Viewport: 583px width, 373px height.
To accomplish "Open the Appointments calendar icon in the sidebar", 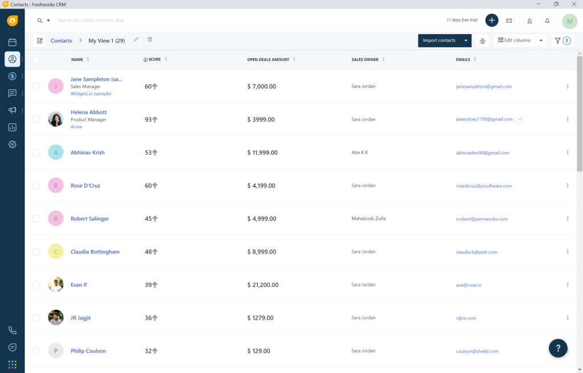I will coord(12,42).
